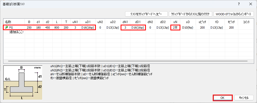Screen dimensions: 257x103
Task: Select the 追加はここ! row to add
Action: coord(16,32)
